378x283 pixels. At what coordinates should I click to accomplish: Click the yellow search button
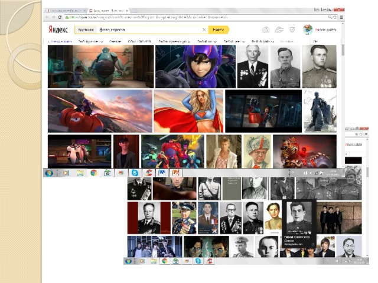[x=219, y=29]
